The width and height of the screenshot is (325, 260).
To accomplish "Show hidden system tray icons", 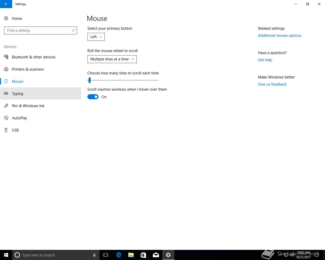I will (x=280, y=255).
